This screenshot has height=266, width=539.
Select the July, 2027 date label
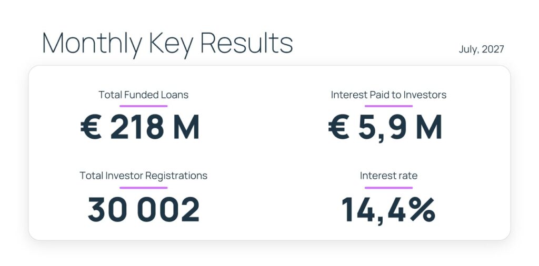pos(481,49)
